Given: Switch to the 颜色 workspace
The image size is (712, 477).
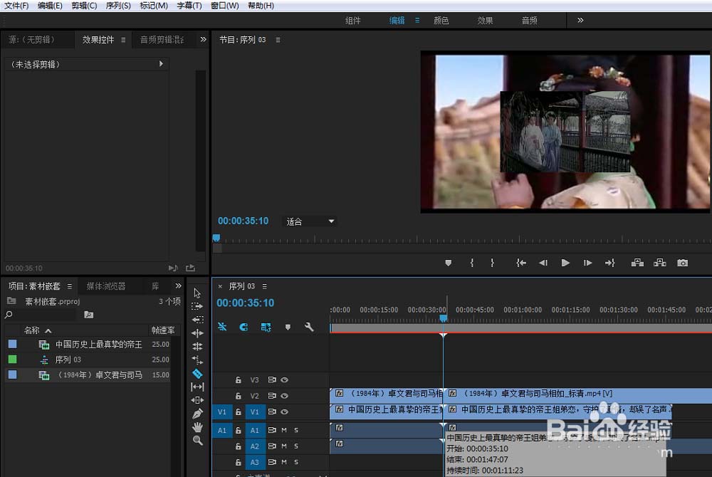Looking at the screenshot, I should click(x=441, y=21).
